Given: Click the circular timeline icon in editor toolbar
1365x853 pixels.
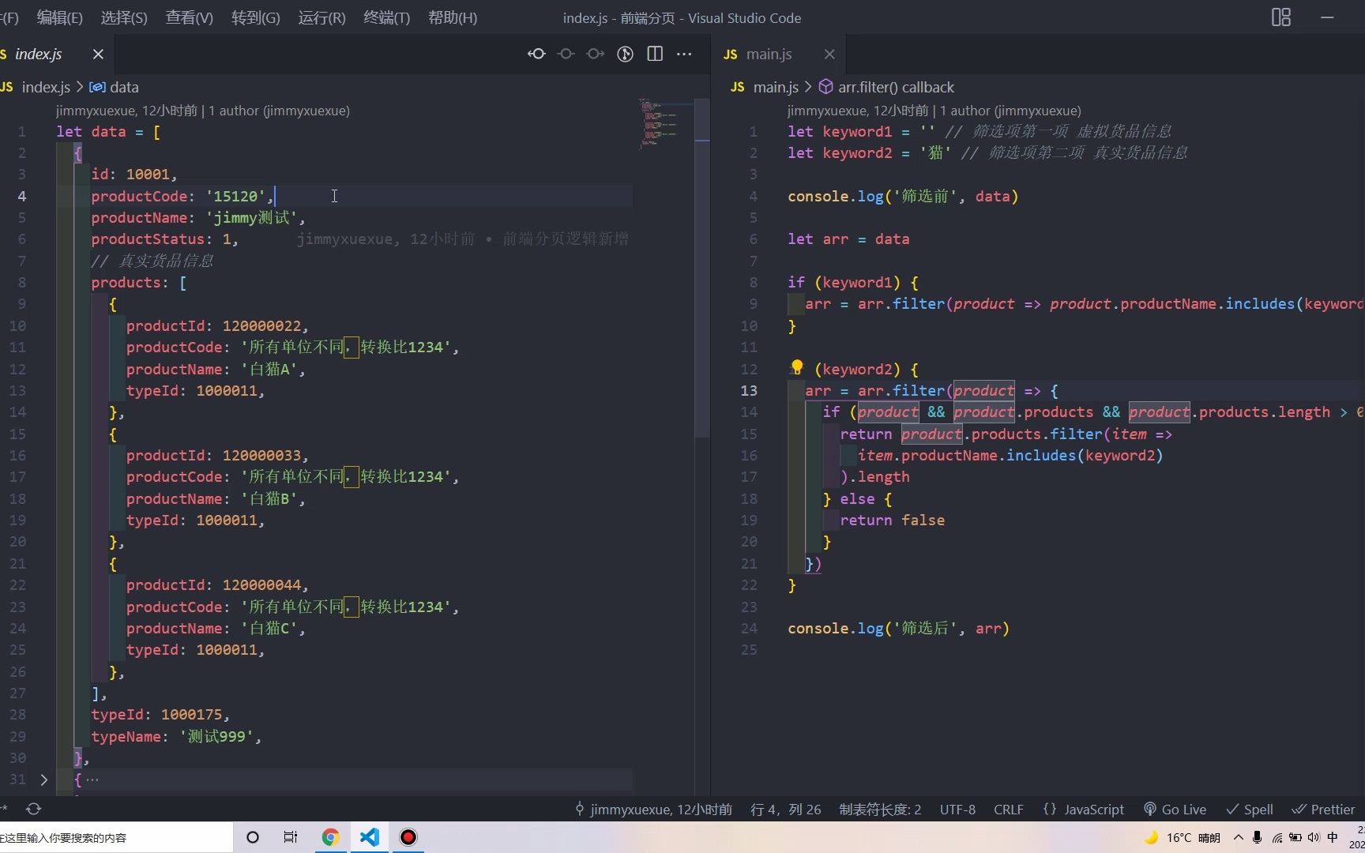Looking at the screenshot, I should tap(625, 54).
